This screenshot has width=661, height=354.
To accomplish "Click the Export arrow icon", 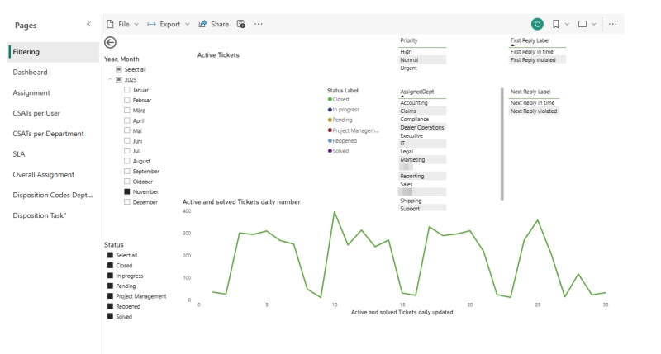I will (x=151, y=25).
